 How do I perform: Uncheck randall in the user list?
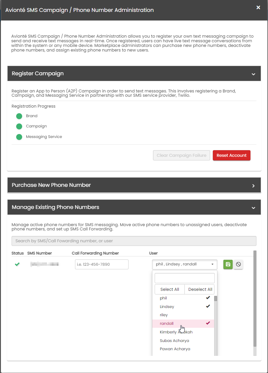(x=183, y=323)
